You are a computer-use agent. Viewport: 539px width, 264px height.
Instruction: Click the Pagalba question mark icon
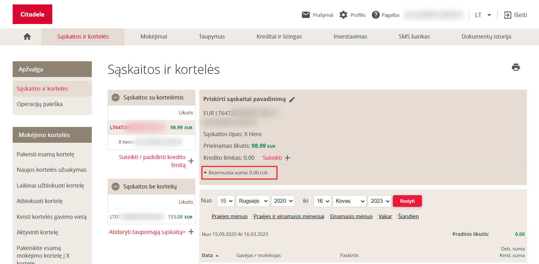(376, 15)
